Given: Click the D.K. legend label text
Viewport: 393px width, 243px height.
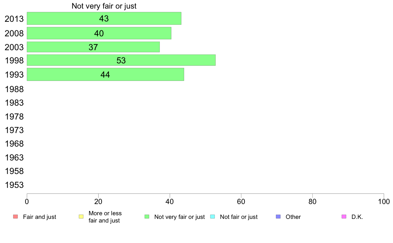Looking at the screenshot, I should pyautogui.click(x=357, y=217).
